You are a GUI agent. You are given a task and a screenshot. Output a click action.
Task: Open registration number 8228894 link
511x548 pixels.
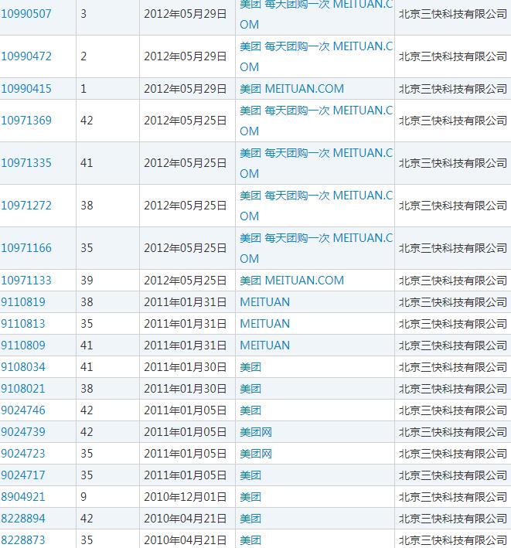[23, 519]
